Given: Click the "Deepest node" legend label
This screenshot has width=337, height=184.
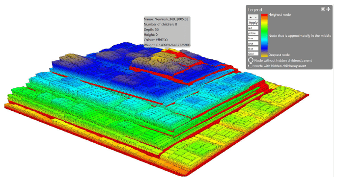Looking at the screenshot, I should (279, 55).
